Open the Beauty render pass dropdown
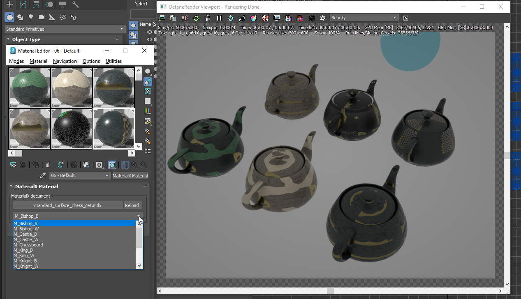 (x=364, y=18)
